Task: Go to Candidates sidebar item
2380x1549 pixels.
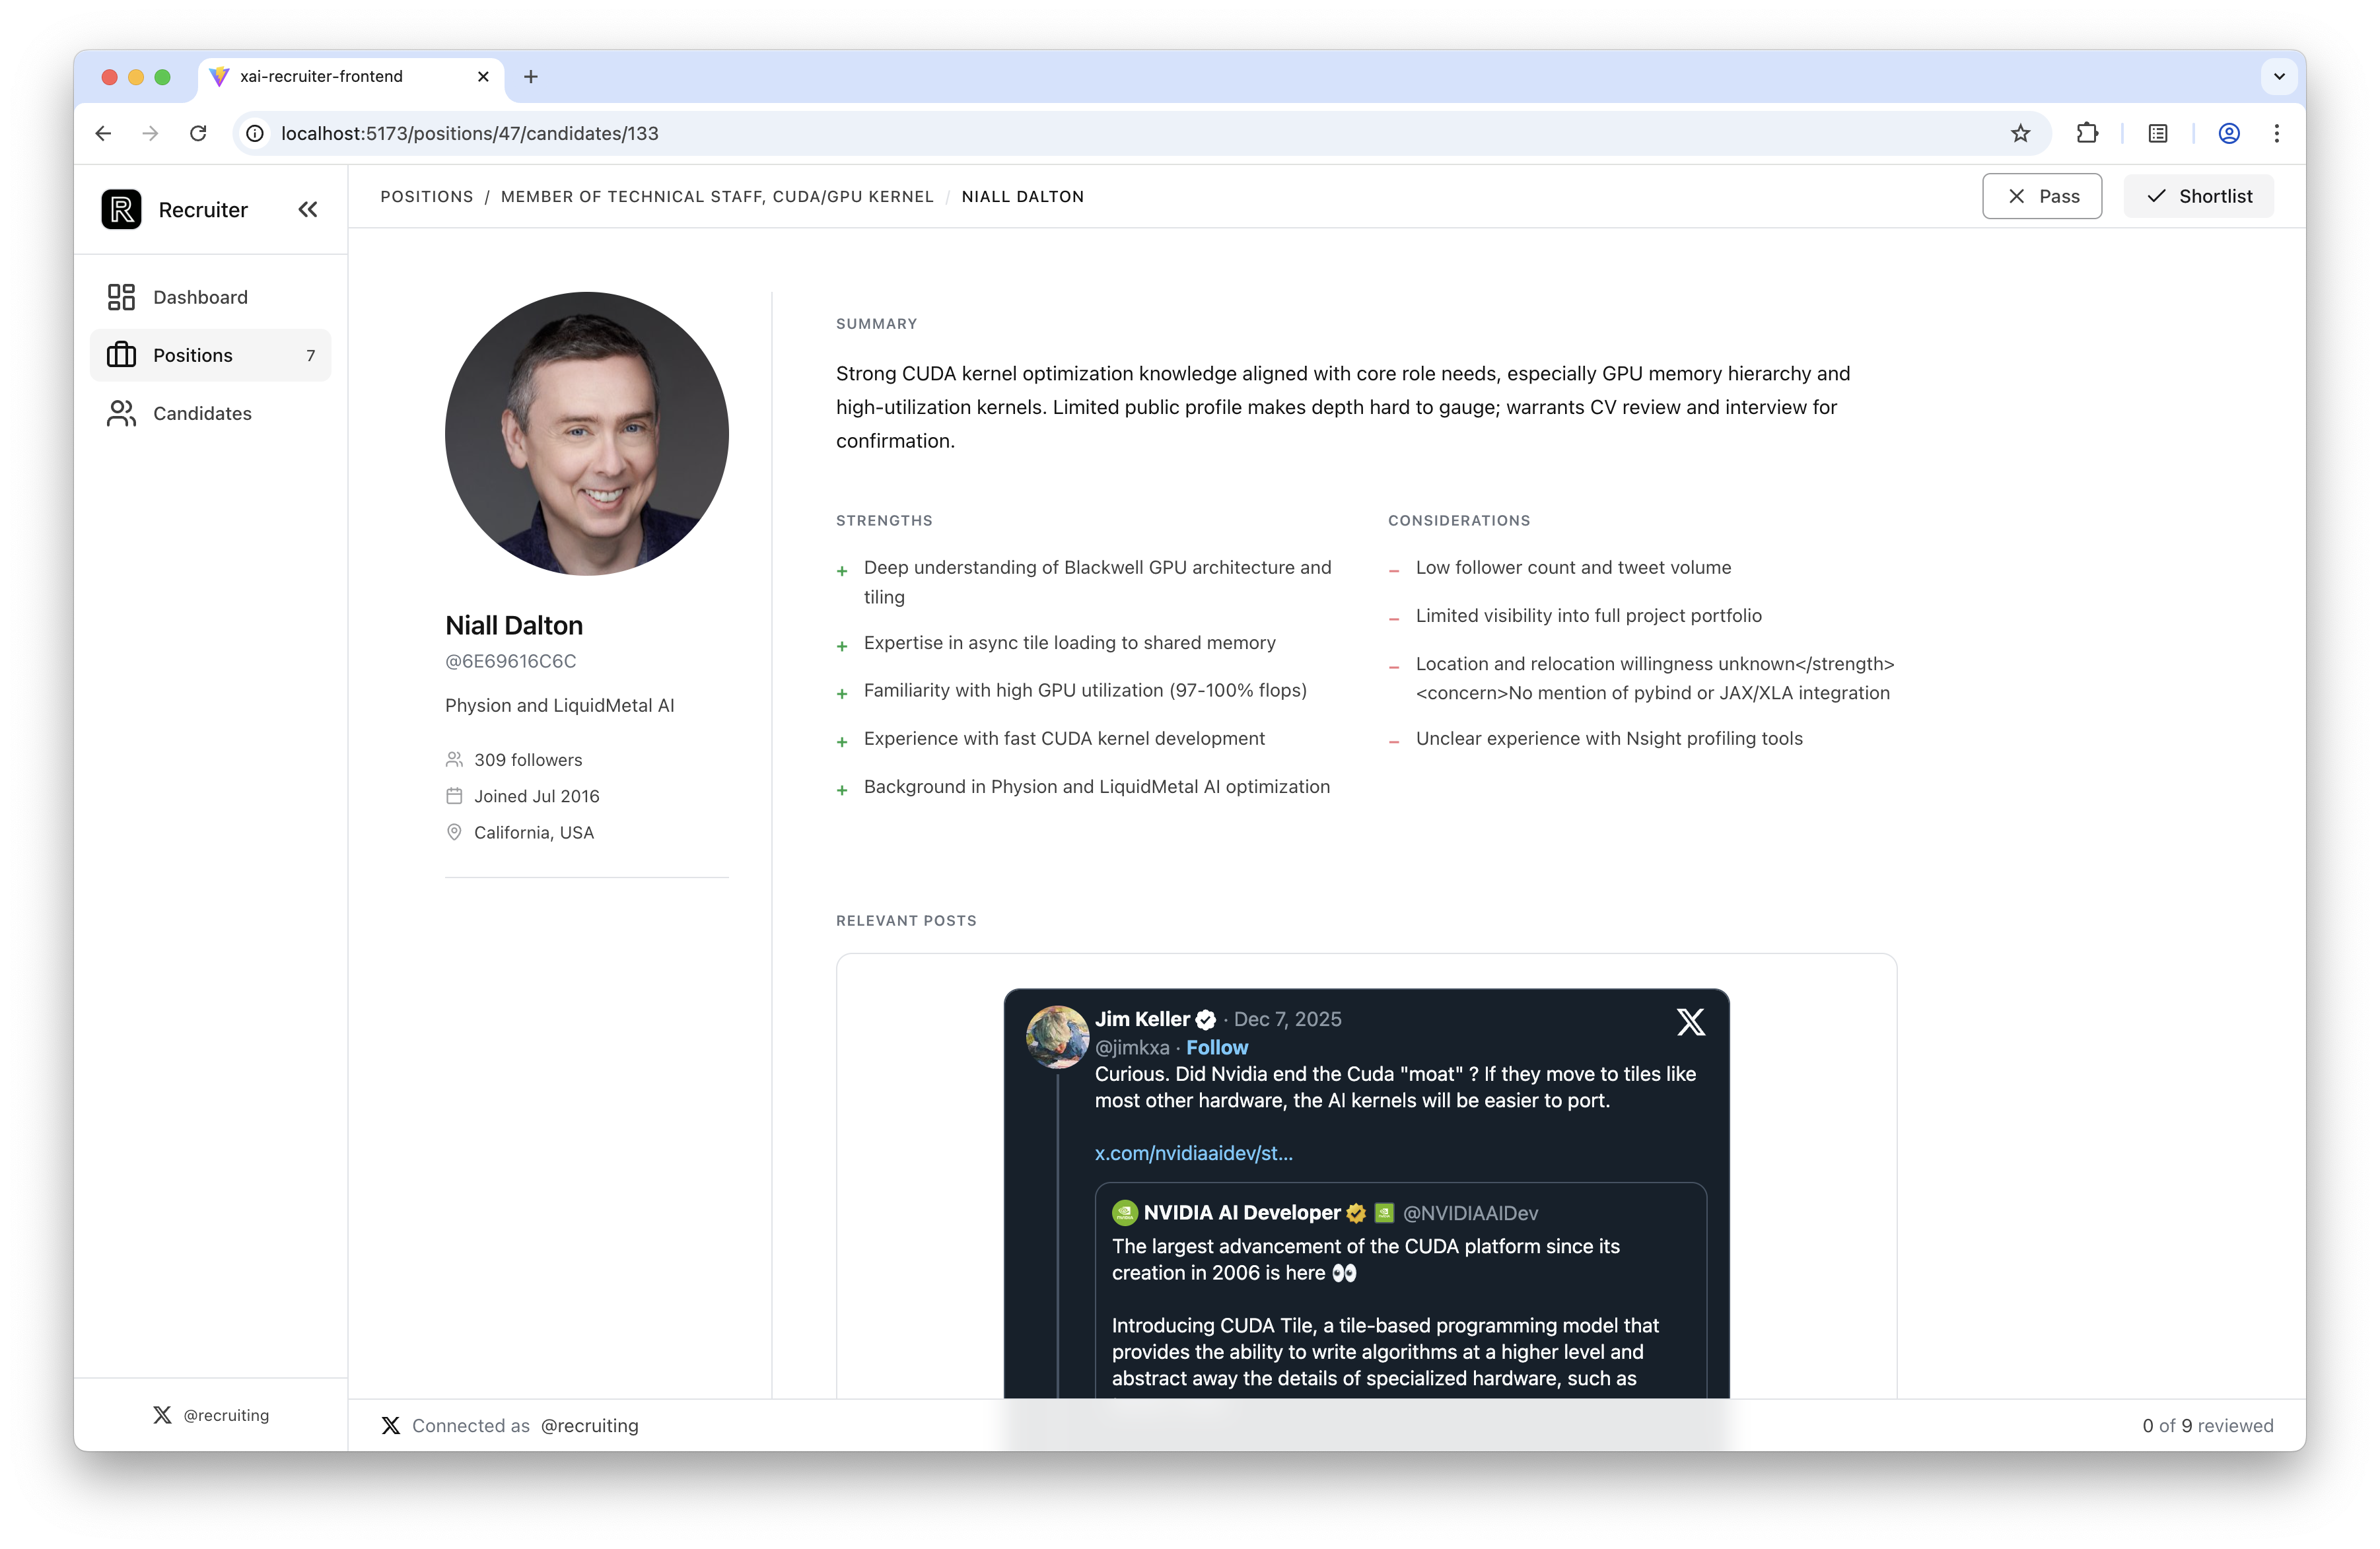Action: 202,413
